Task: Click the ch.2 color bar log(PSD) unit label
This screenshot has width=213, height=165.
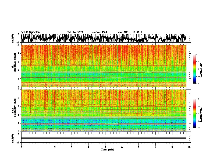Action: (201, 115)
